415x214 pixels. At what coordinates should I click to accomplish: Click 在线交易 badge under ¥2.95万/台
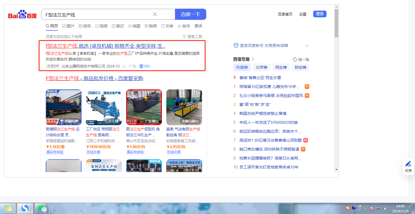click(x=174, y=152)
